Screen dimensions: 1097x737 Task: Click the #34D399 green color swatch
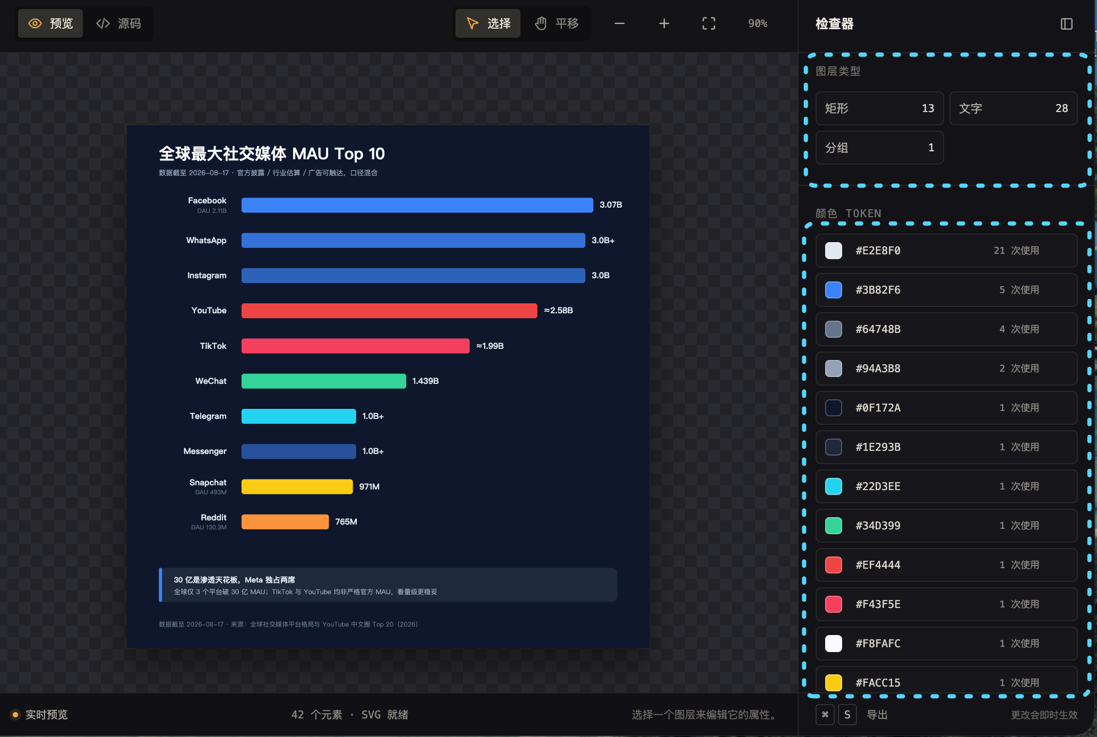click(834, 526)
